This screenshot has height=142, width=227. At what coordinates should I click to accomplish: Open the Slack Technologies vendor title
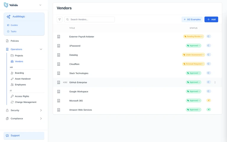click(79, 73)
